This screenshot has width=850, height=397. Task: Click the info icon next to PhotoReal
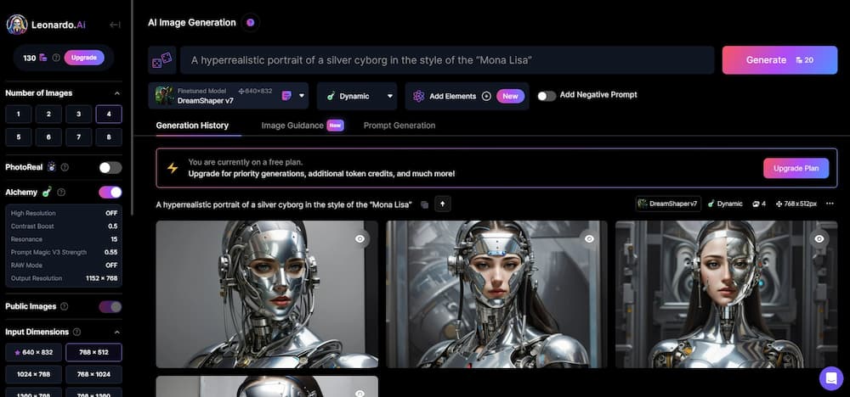click(x=65, y=167)
